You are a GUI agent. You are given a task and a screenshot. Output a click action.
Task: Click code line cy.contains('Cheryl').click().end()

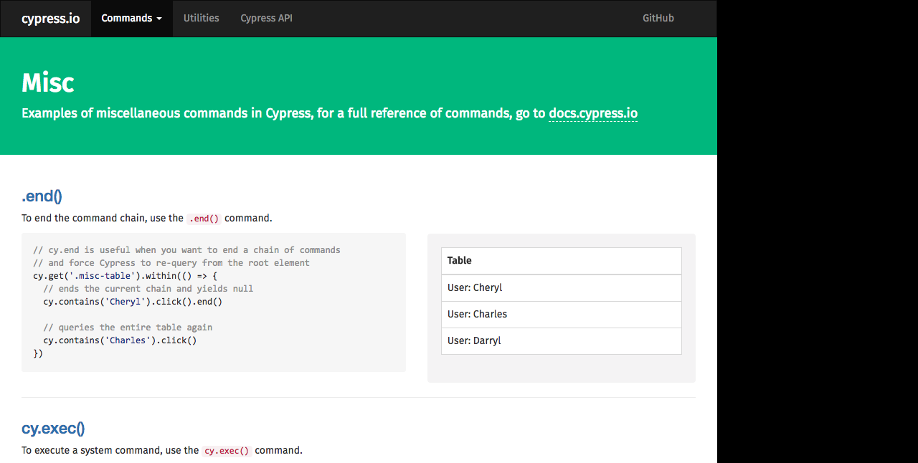pyautogui.click(x=133, y=302)
